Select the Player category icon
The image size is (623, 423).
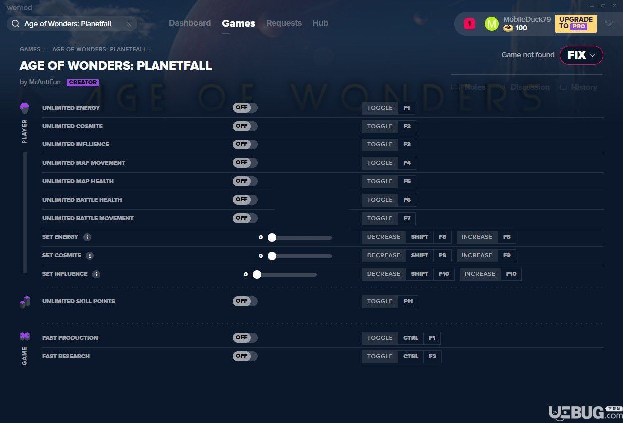25,108
